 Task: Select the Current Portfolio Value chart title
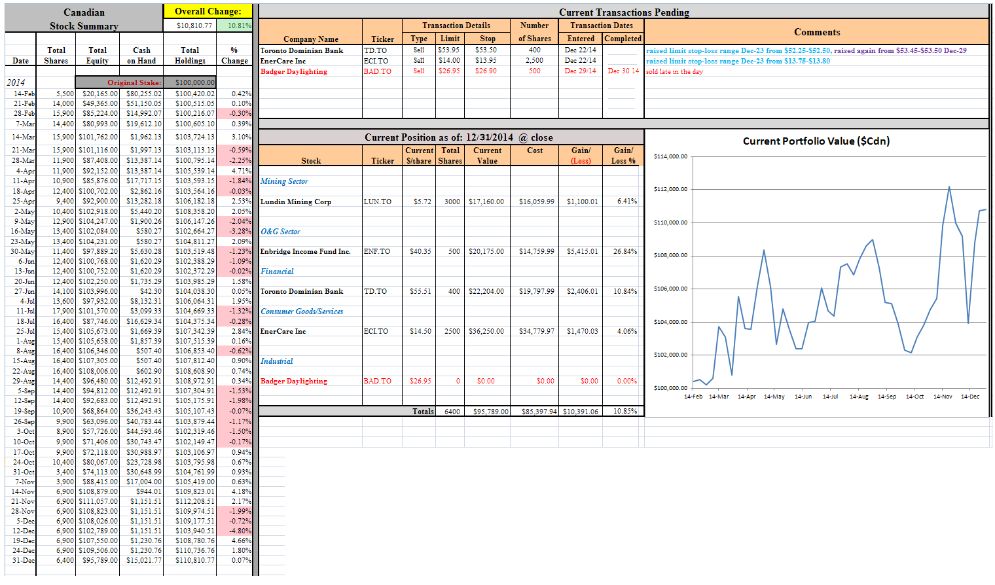816,141
